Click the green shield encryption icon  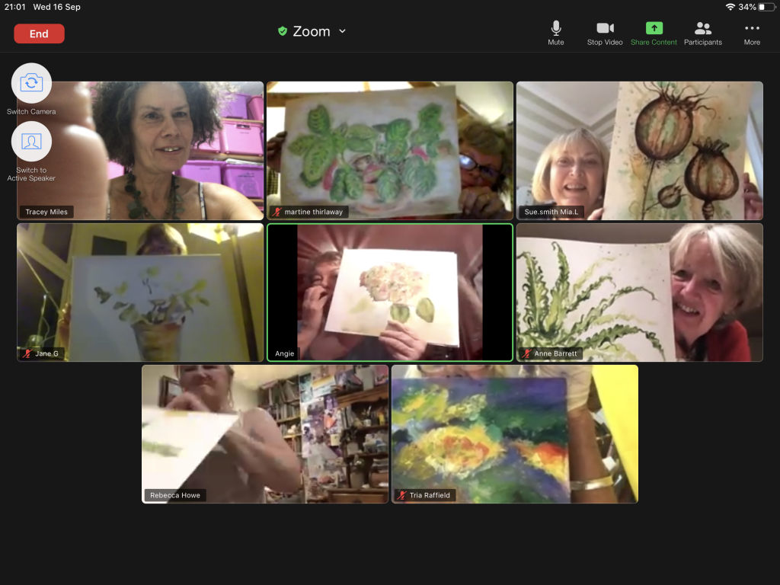pos(283,31)
